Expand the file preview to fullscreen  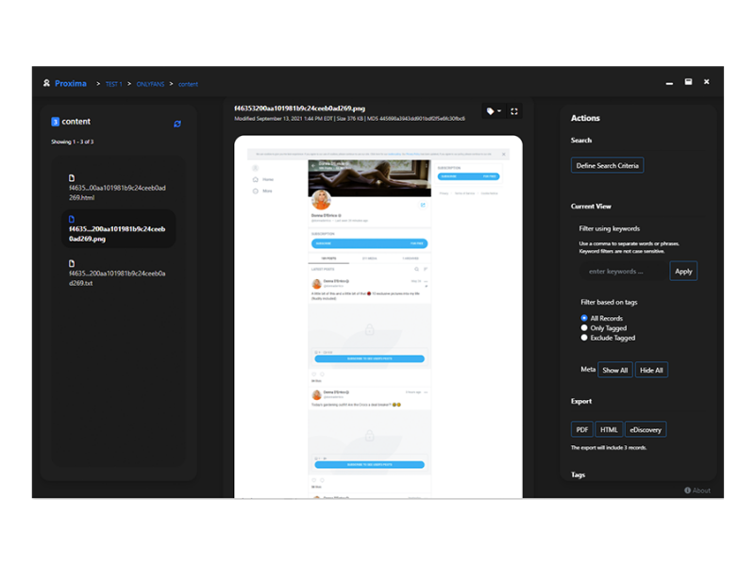pyautogui.click(x=513, y=111)
